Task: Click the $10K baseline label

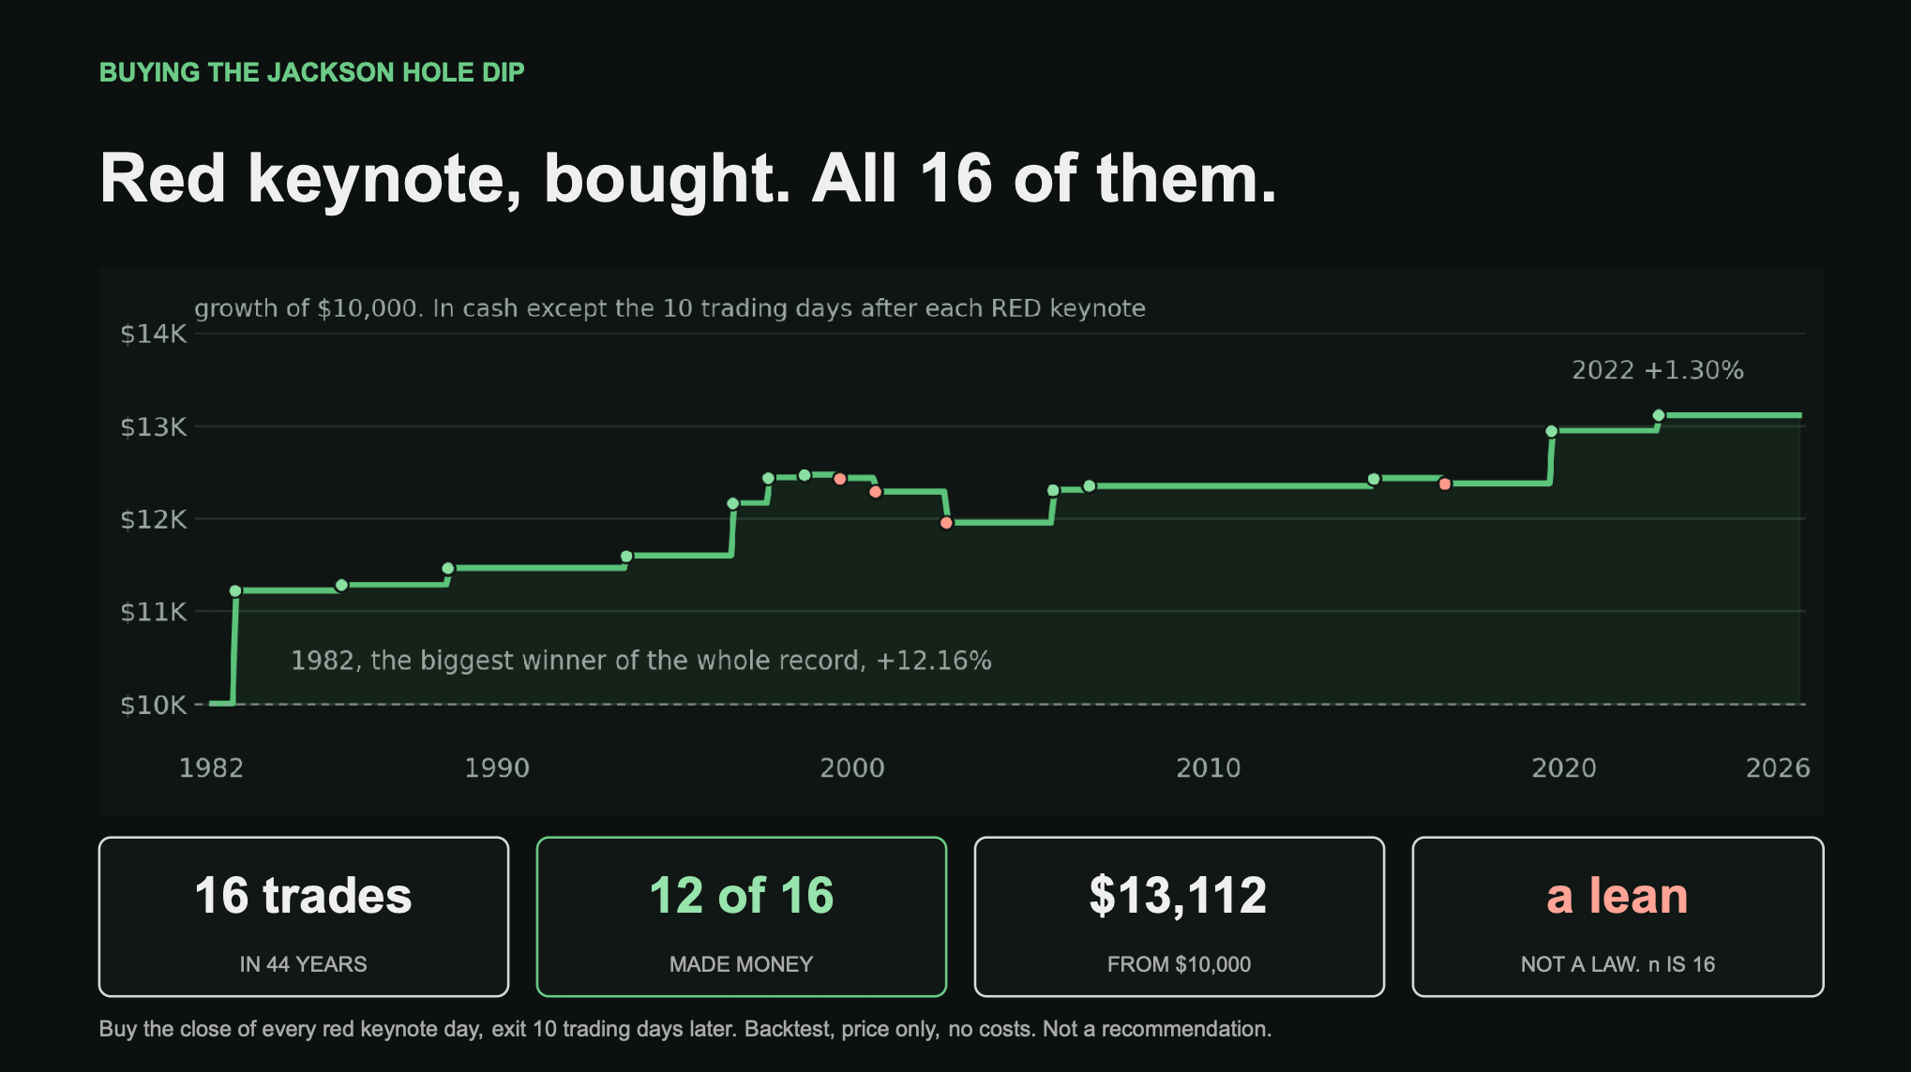Action: tap(154, 705)
